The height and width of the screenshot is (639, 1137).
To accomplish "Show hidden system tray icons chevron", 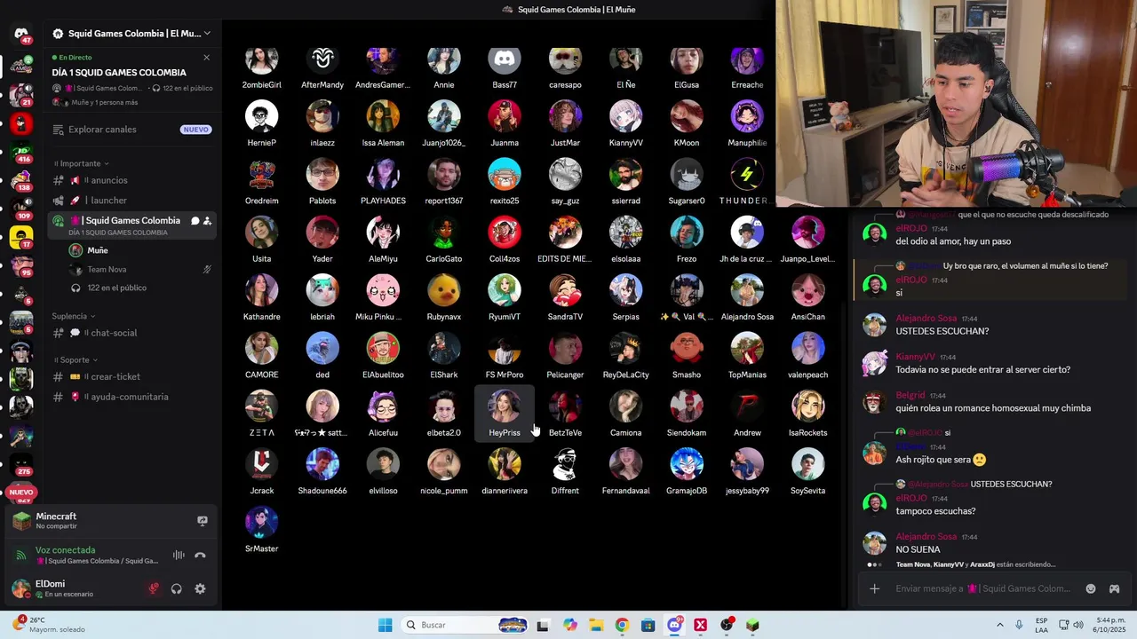I will pyautogui.click(x=1001, y=625).
